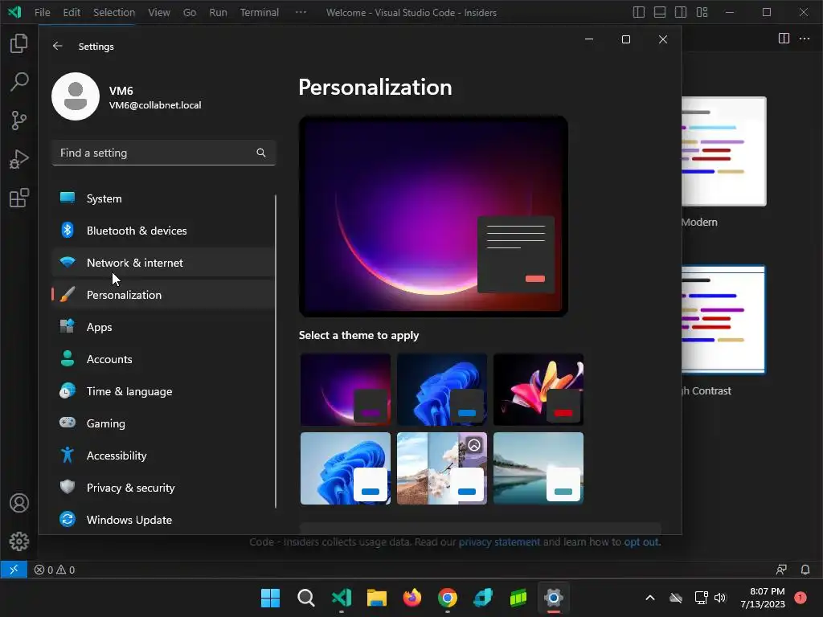Screen dimensions: 823x617
Task: Select Accessibility settings category
Action: tap(162, 456)
